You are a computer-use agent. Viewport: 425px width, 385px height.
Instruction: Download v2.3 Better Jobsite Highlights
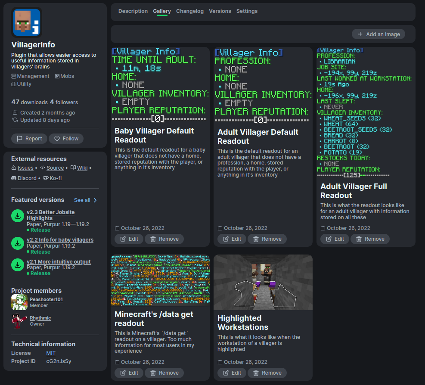(x=17, y=216)
